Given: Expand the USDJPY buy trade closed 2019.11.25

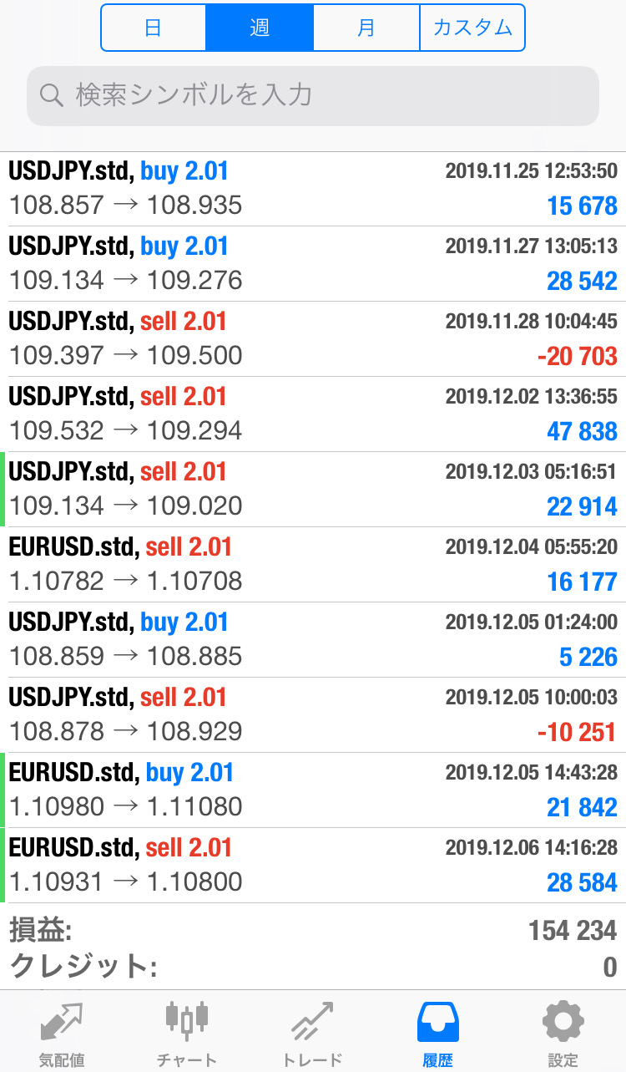Looking at the screenshot, I should pyautogui.click(x=313, y=189).
